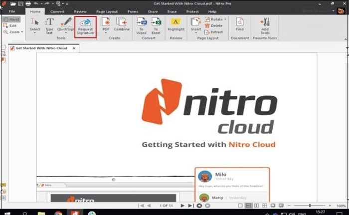
Task: Click Extract pages
Action: 213,32
